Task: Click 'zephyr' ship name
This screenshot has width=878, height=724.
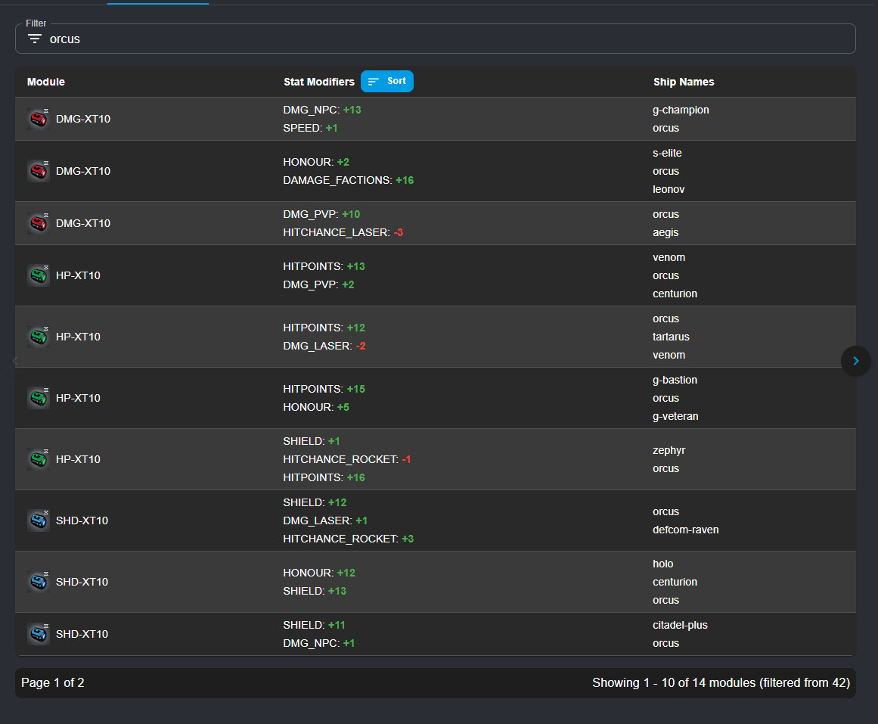Action: [x=669, y=451]
